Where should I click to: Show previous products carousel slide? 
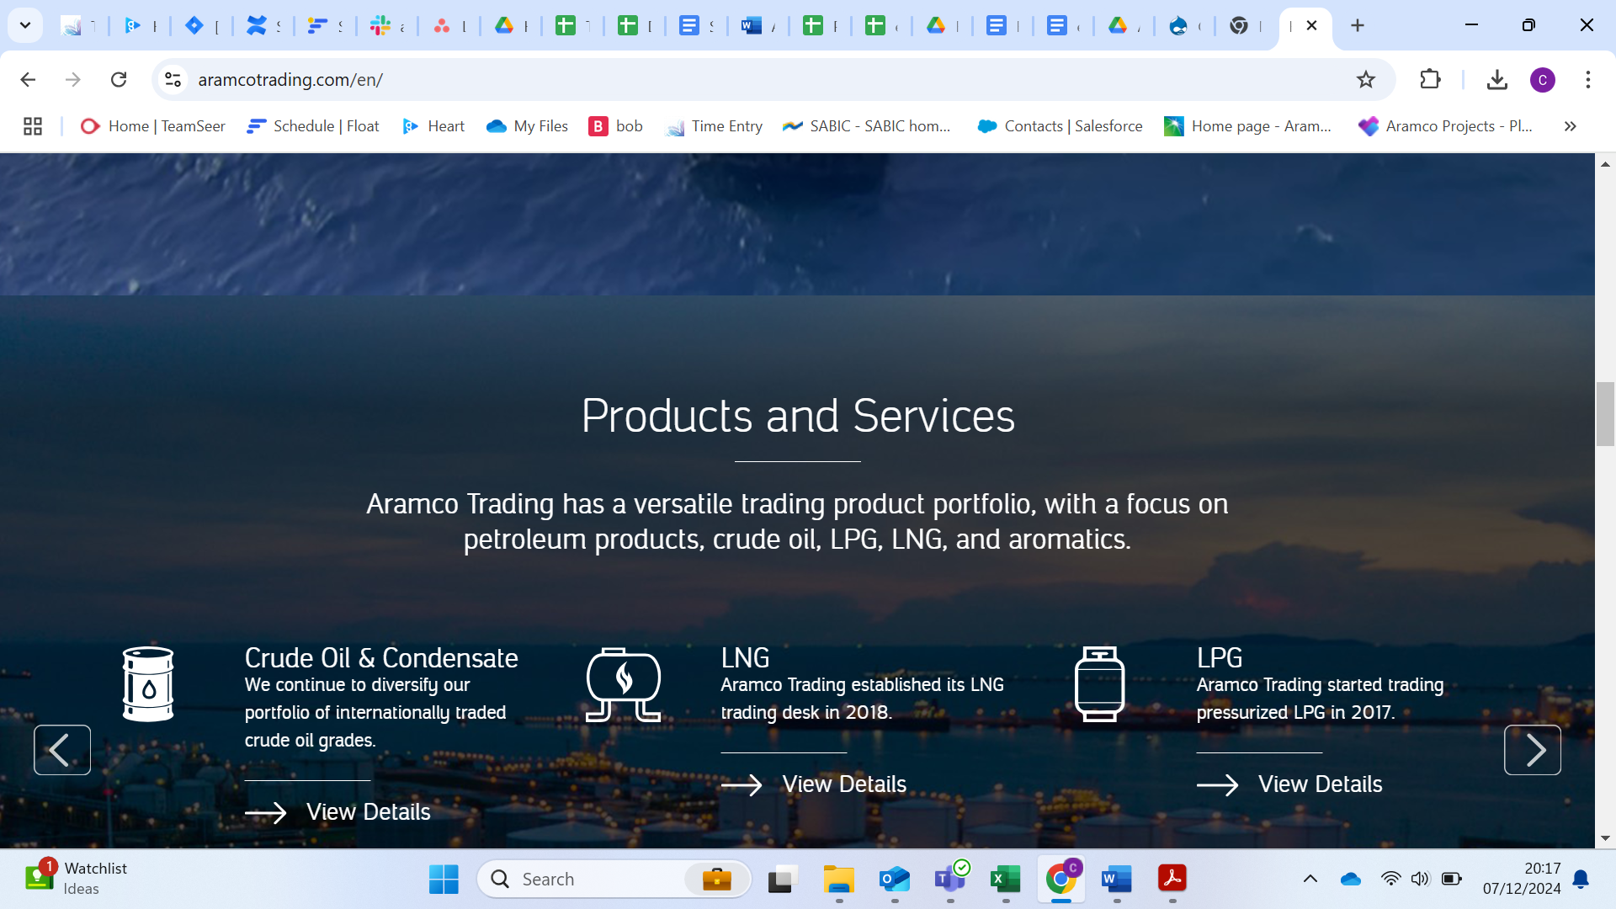[62, 750]
